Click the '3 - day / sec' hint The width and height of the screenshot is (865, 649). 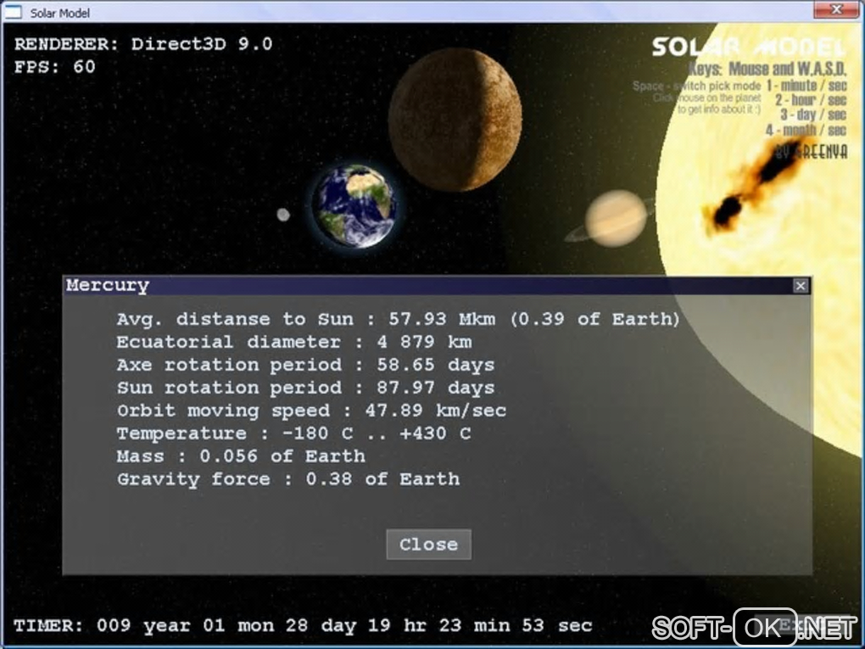tap(813, 115)
